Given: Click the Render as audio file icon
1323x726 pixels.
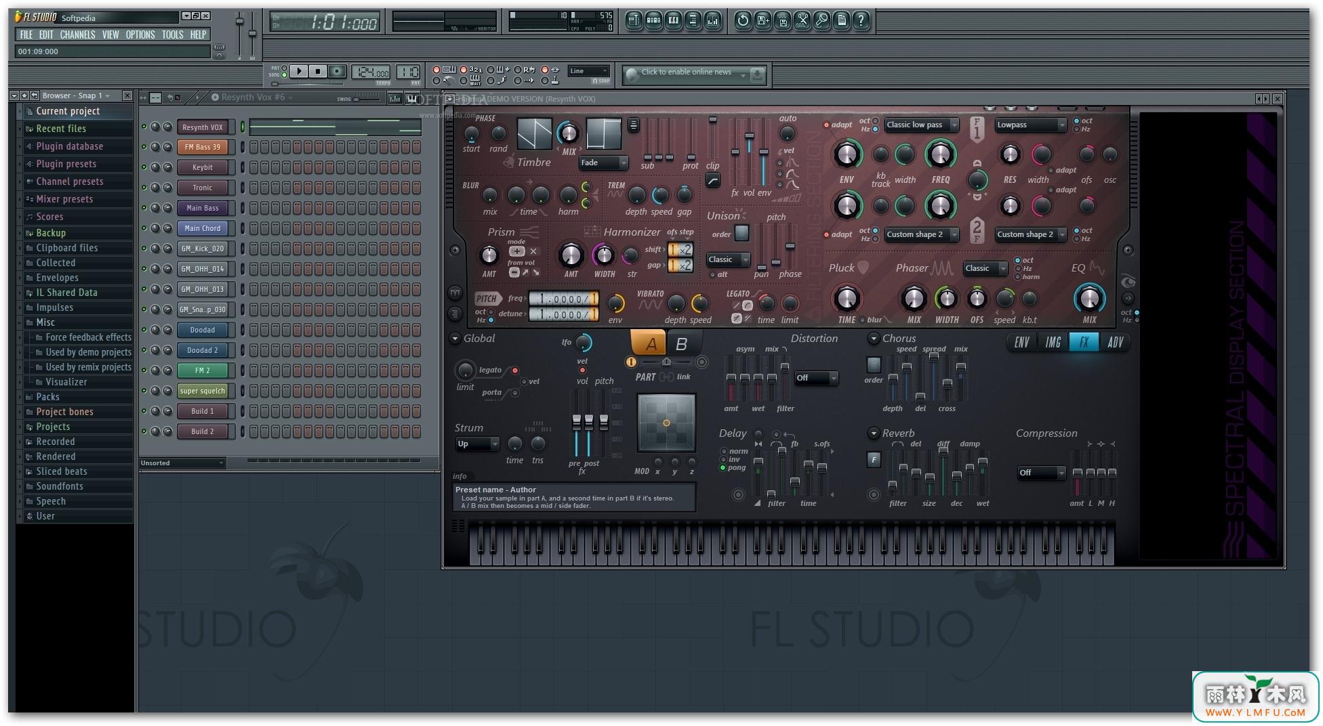Looking at the screenshot, I should pos(782,21).
